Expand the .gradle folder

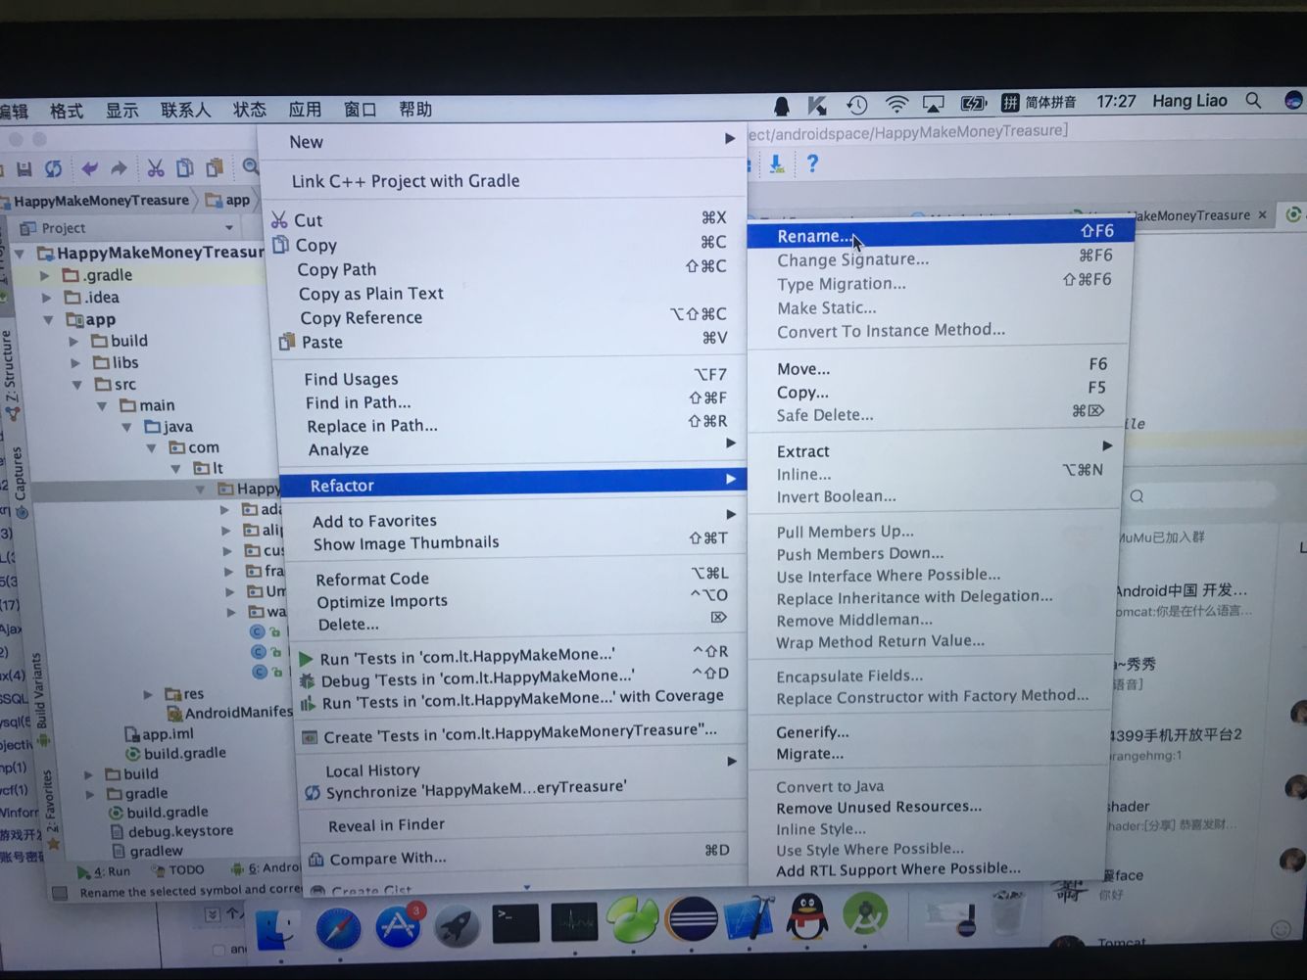(44, 276)
